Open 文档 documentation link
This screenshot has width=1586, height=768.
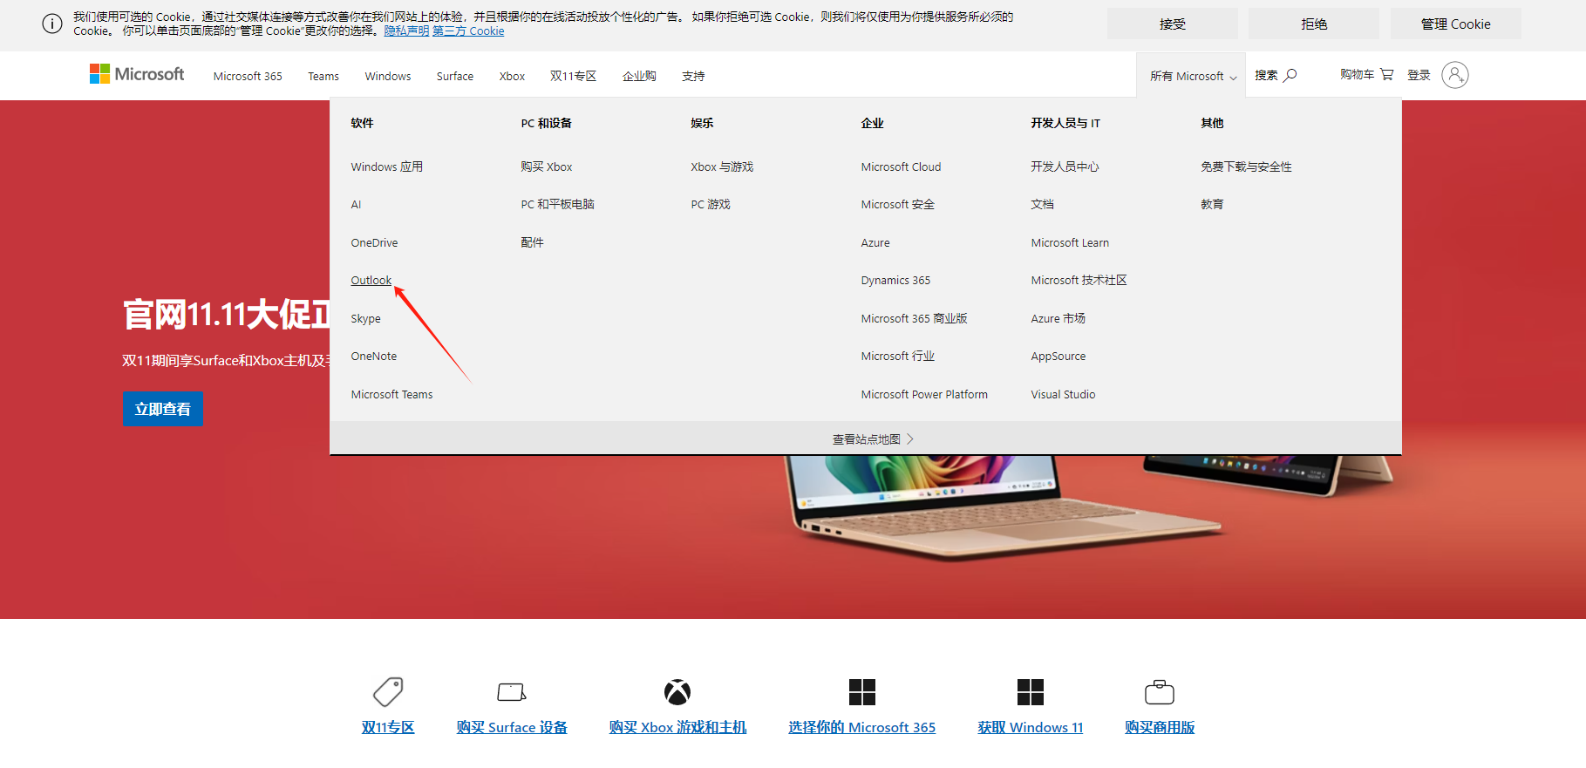[1042, 204]
